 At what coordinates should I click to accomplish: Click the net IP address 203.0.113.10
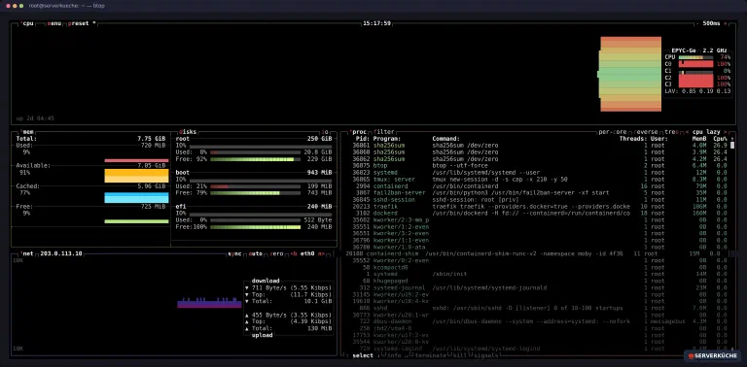(x=61, y=253)
